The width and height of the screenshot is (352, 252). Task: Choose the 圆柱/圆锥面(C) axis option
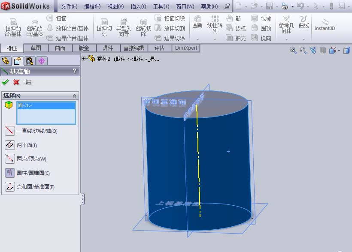point(27,173)
